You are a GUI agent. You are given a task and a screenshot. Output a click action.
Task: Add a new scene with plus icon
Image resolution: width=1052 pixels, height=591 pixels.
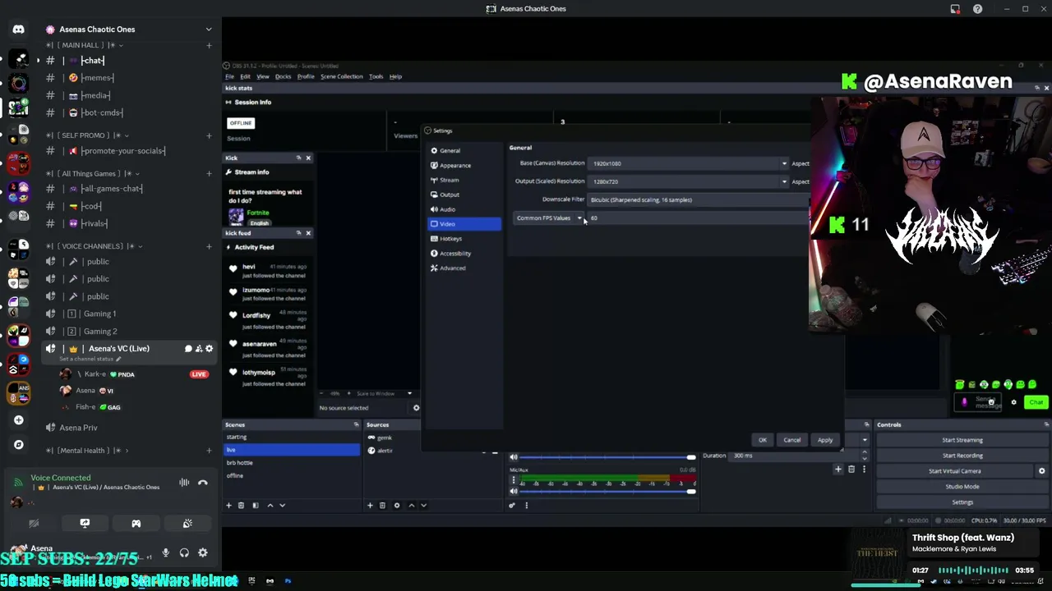click(229, 506)
